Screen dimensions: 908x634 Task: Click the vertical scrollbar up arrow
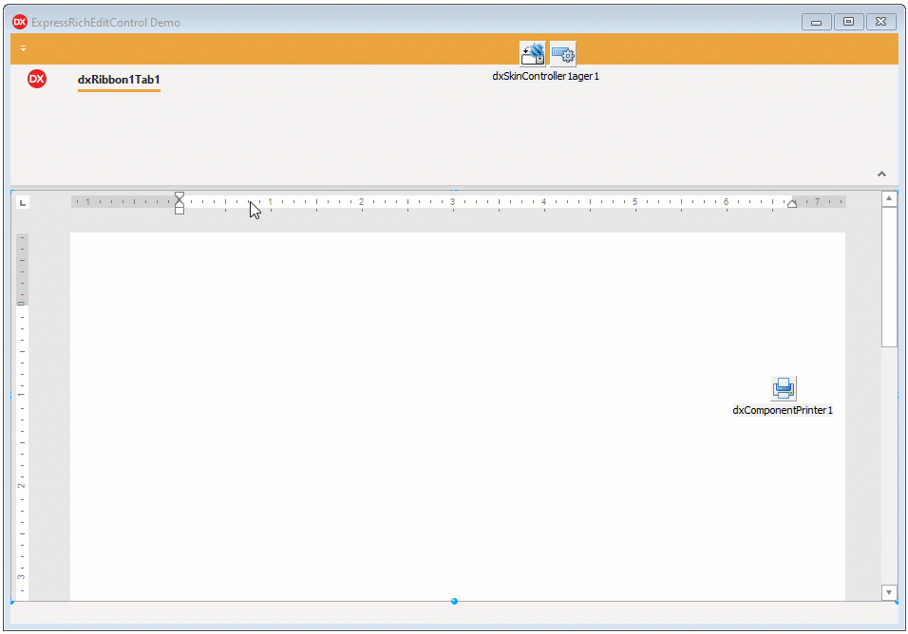tap(889, 199)
